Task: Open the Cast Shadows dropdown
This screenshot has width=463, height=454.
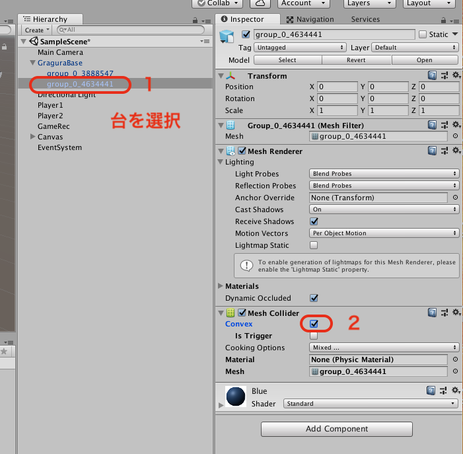Action: click(x=384, y=209)
